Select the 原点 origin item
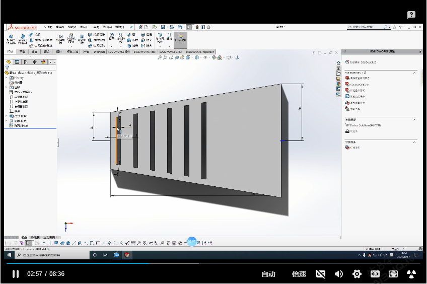This screenshot has height=284, width=427. [x=15, y=111]
